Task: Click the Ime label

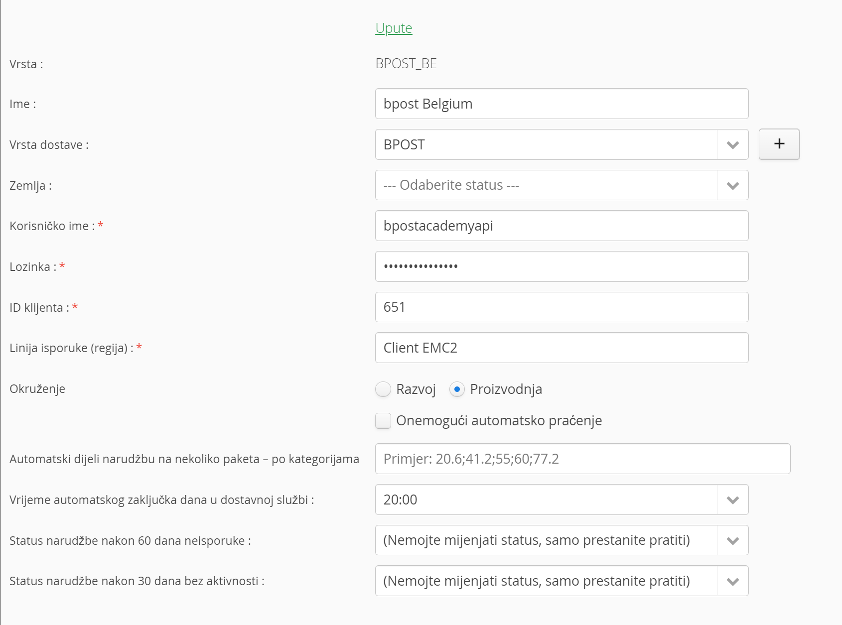Action: (x=22, y=104)
